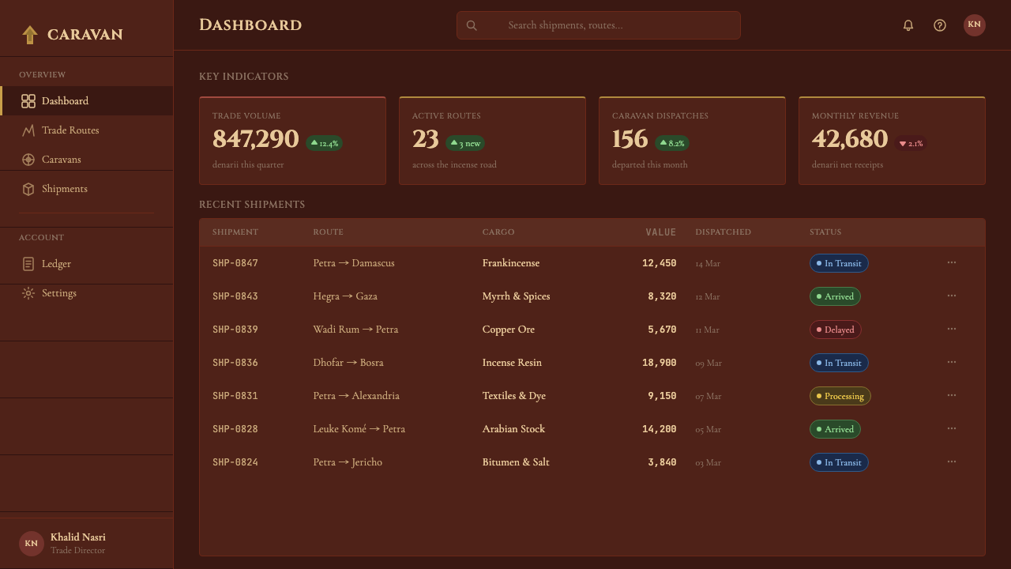Click the Hegra → Gaza route
This screenshot has width=1011, height=569.
tap(345, 296)
